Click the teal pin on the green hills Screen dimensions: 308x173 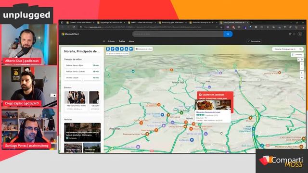(x=133, y=71)
